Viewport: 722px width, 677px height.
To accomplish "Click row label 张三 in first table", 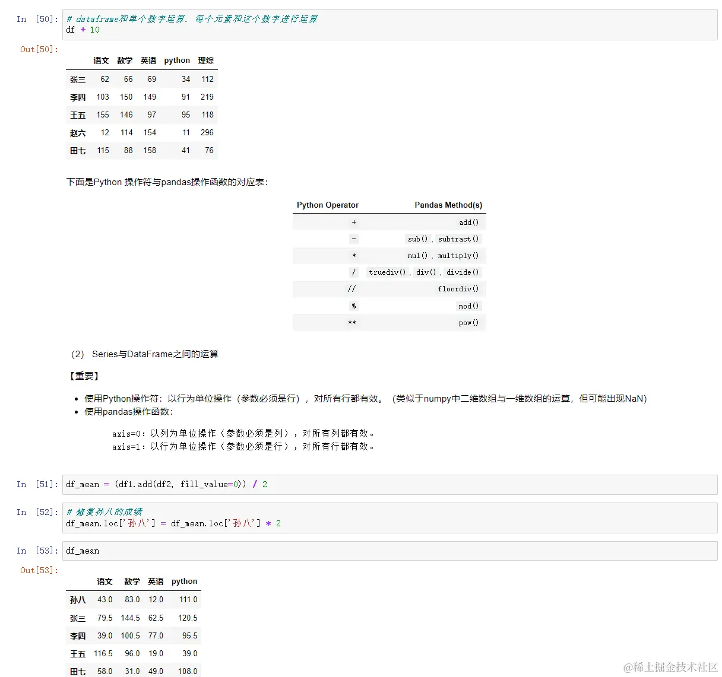I will pos(78,80).
